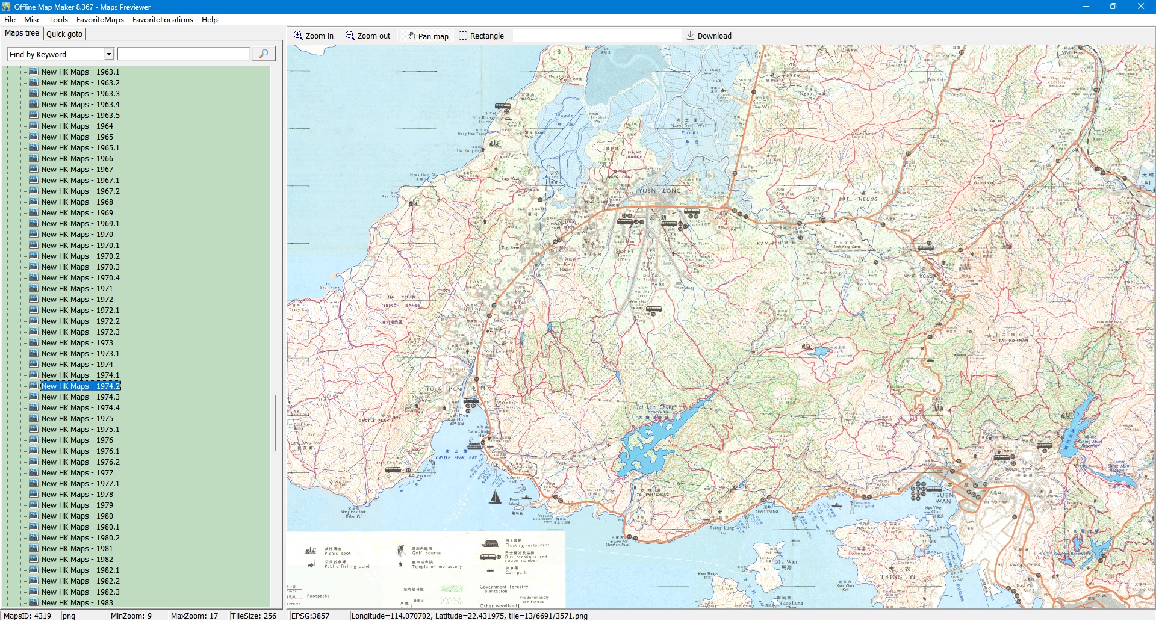Click the keyword search text field
Image resolution: width=1156 pixels, height=621 pixels.
tap(184, 54)
